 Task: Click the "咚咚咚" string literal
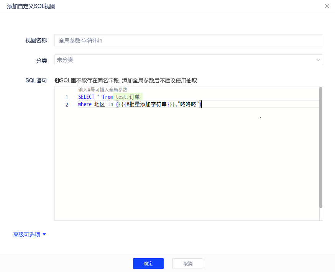(x=188, y=104)
